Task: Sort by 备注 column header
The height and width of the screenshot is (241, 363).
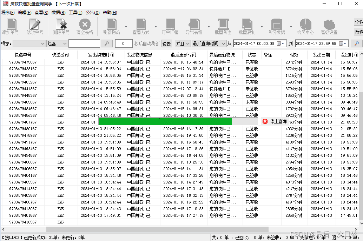Action: [x=271, y=55]
